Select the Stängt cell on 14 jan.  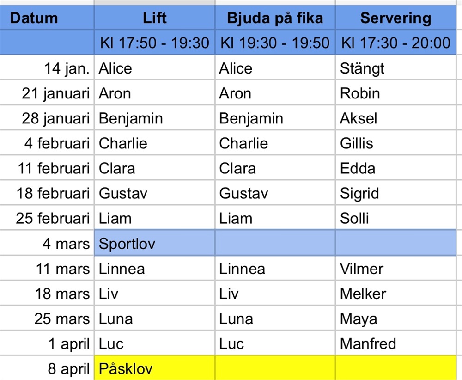395,68
